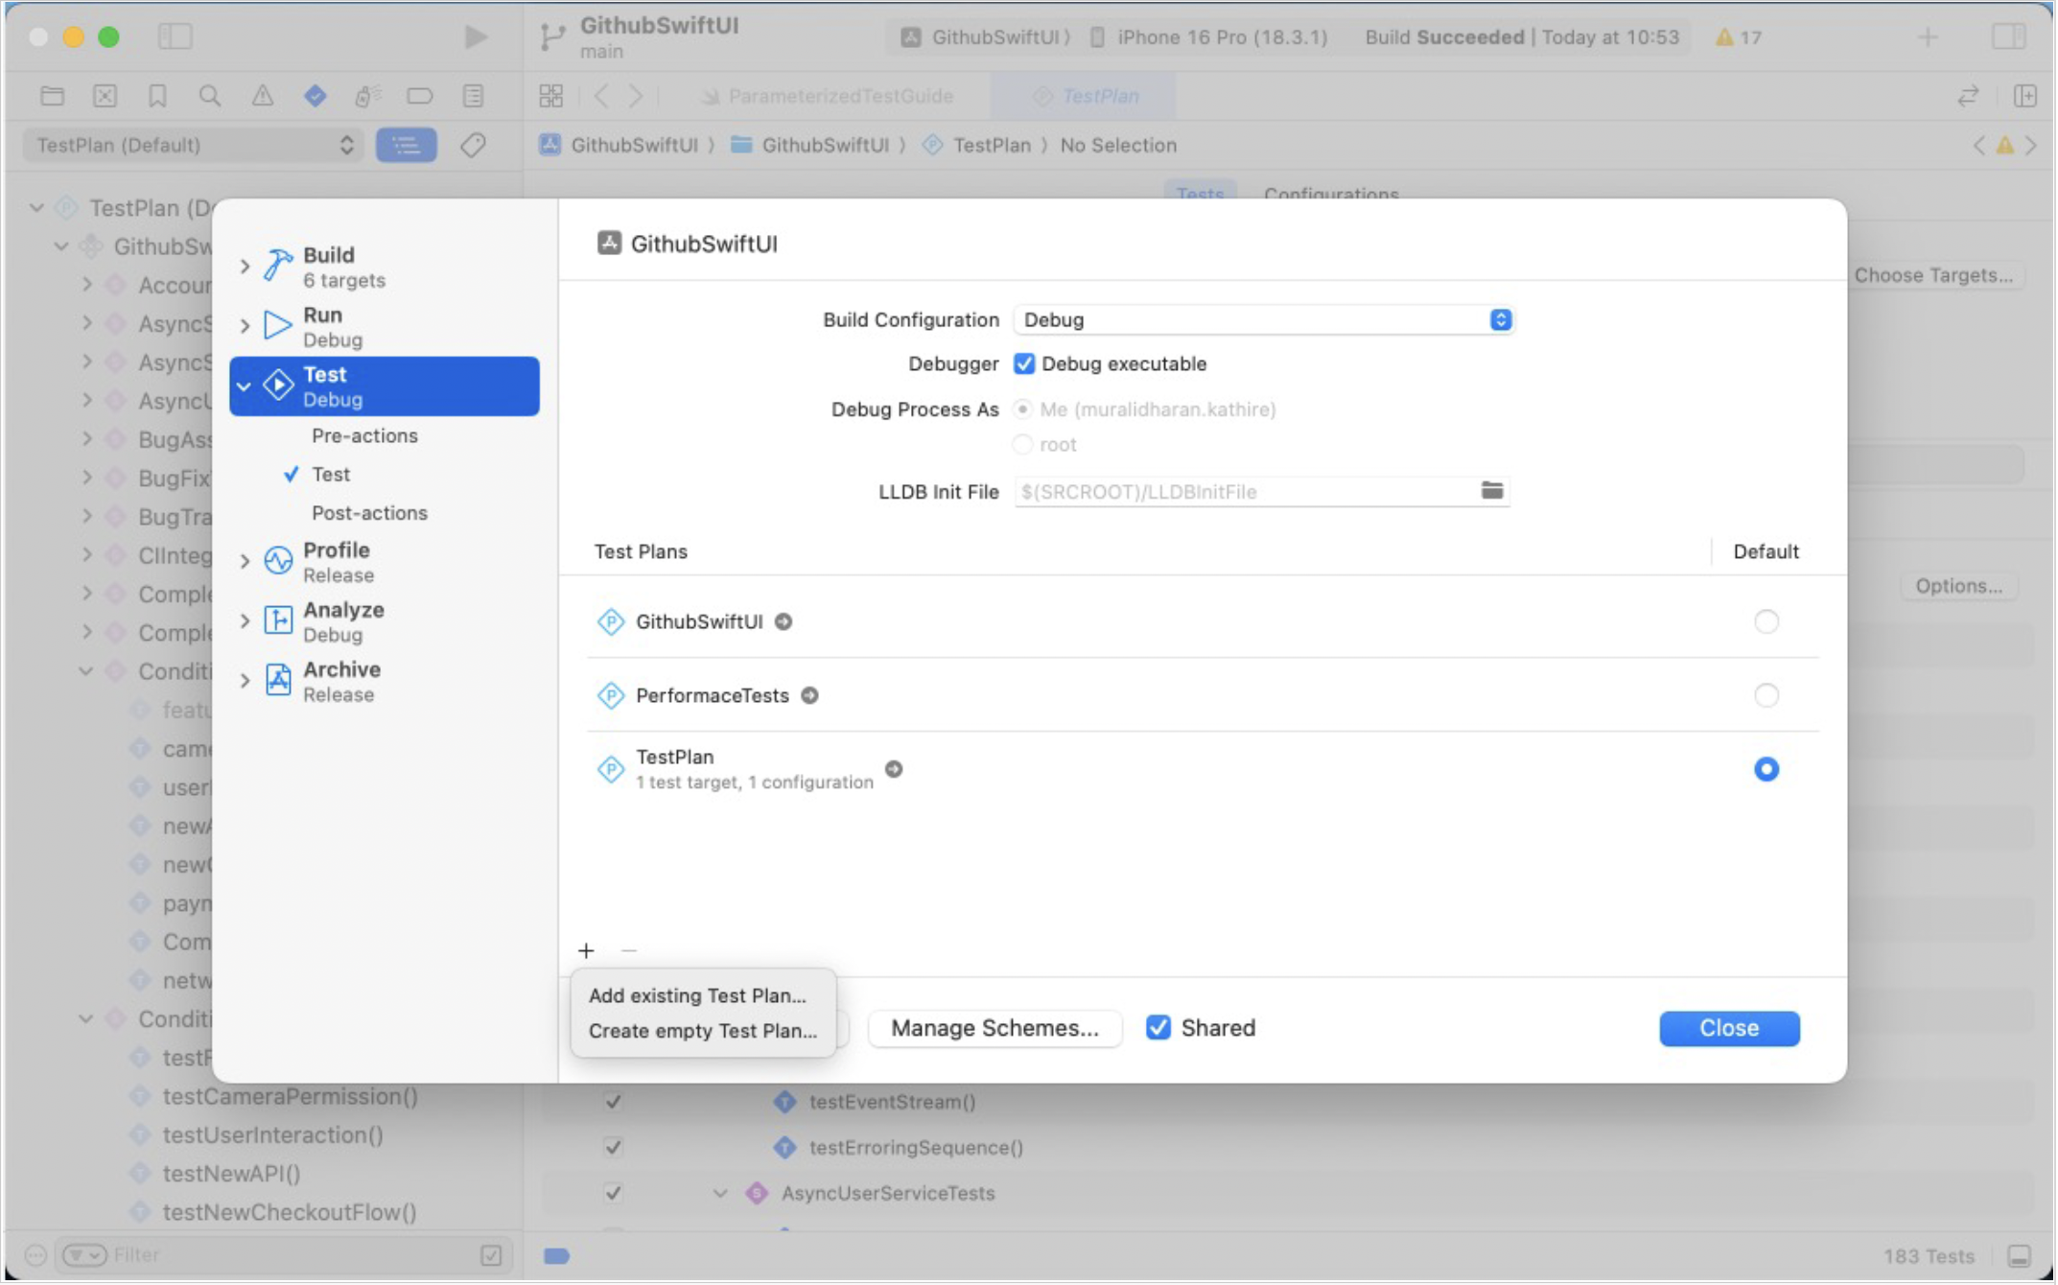Set PerformaceTests as default test plan
This screenshot has height=1285, width=2058.
coord(1766,696)
